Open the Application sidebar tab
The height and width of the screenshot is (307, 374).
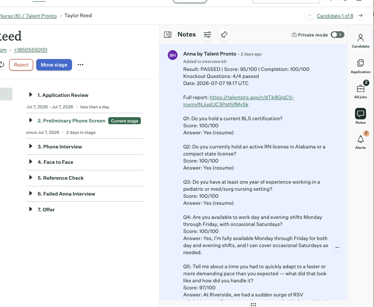coord(360,67)
